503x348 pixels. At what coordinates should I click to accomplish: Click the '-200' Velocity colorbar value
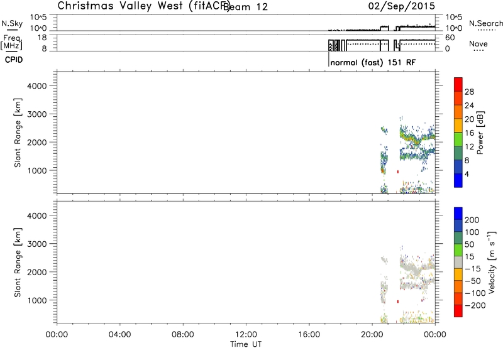pos(475,305)
